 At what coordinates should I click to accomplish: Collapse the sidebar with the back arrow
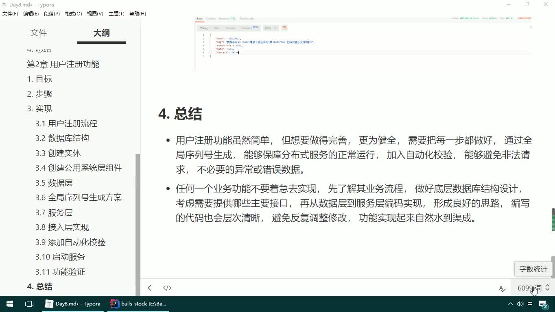coord(149,288)
